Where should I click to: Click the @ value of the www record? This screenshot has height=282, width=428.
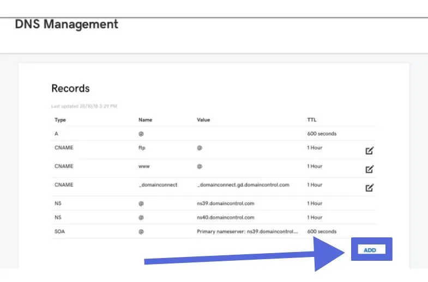[x=200, y=167]
